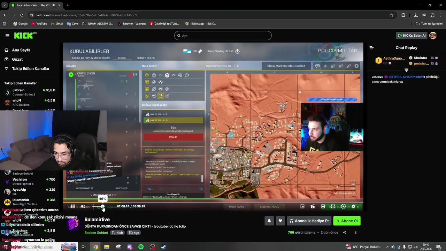Open Ana Sayfa in sidebar

[21, 50]
